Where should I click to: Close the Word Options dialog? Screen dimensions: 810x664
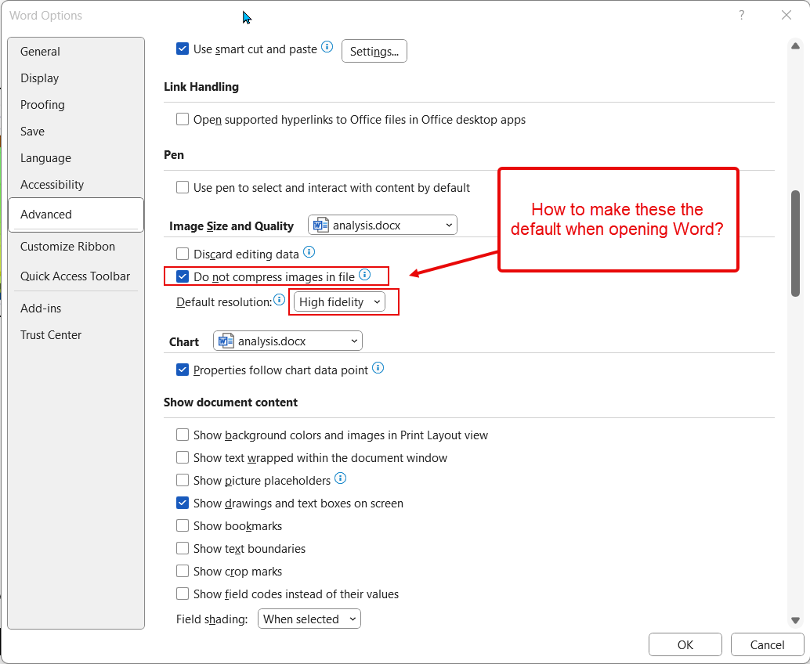(786, 15)
